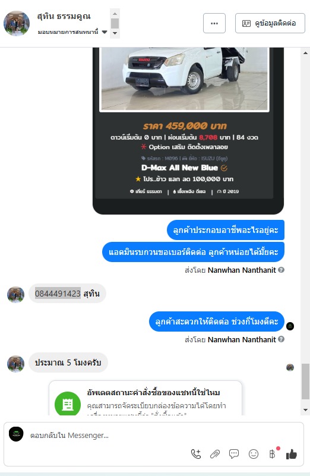Image resolution: width=310 pixels, height=476 pixels.
Task: Click the green order status receipt icon
Action: pyautogui.click(x=67, y=404)
